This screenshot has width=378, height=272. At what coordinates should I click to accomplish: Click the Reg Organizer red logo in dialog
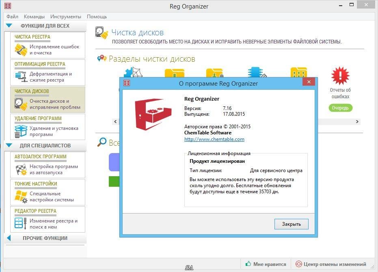(x=153, y=114)
